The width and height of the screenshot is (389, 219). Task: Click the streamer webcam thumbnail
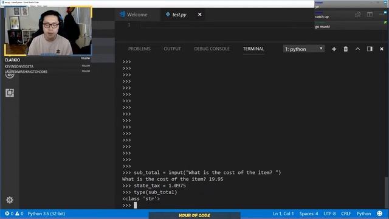[49, 31]
